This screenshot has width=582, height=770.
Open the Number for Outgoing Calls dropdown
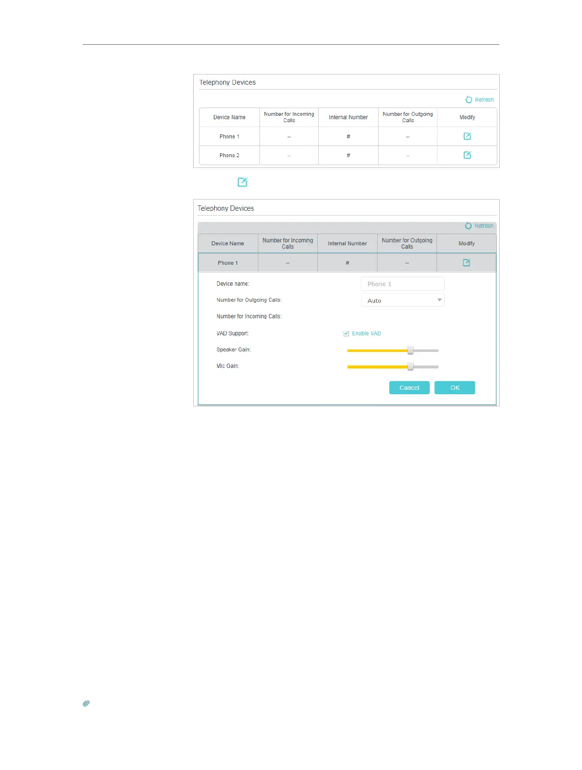(402, 300)
